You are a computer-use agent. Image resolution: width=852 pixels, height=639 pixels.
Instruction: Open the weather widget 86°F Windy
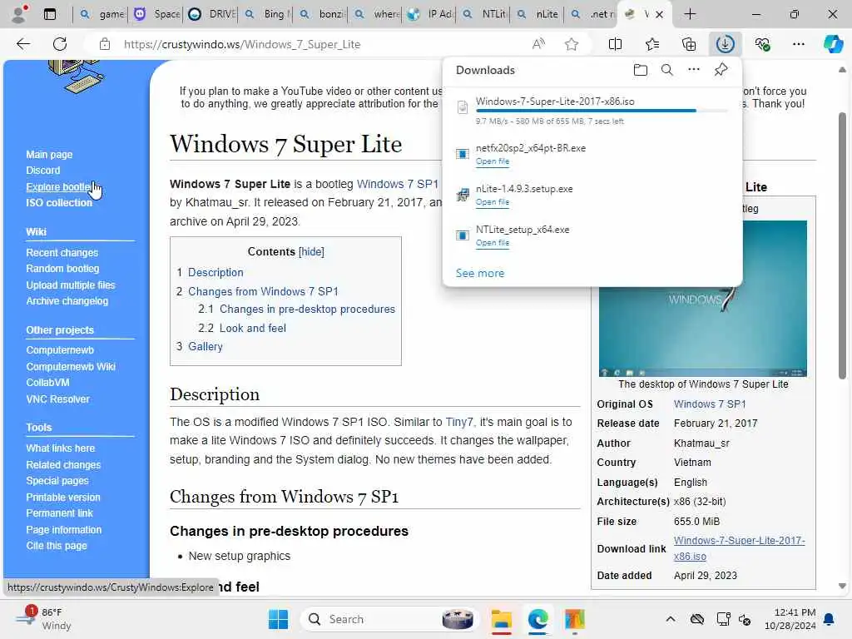(x=43, y=619)
